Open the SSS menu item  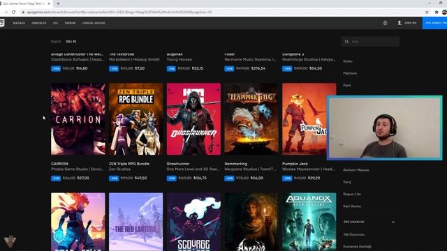point(55,23)
